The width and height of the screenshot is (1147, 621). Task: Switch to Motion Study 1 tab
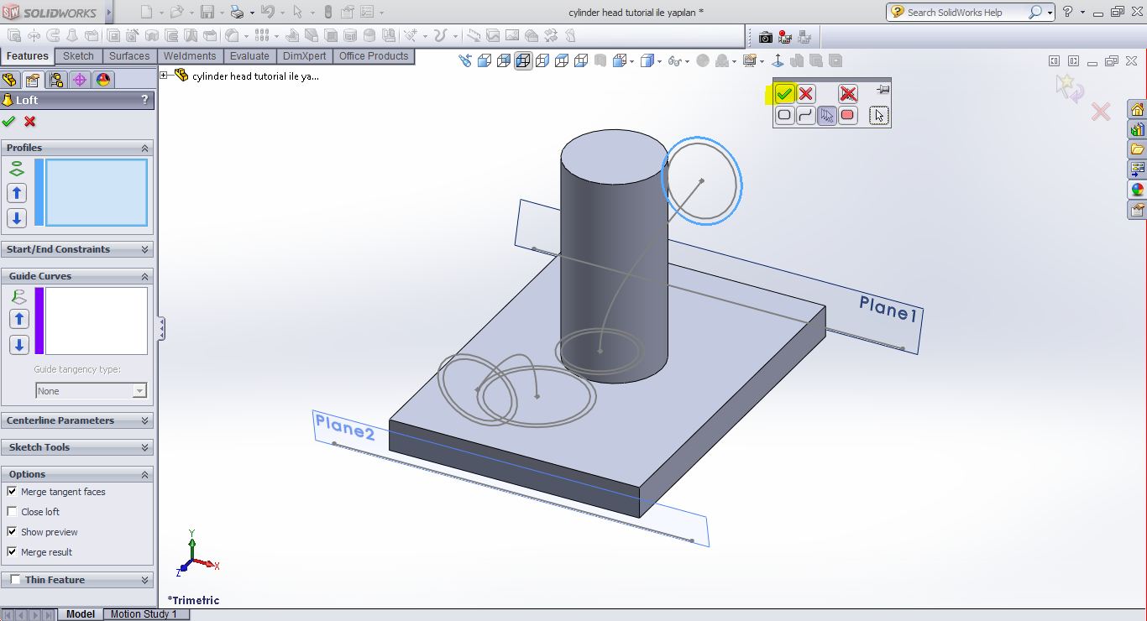(144, 614)
